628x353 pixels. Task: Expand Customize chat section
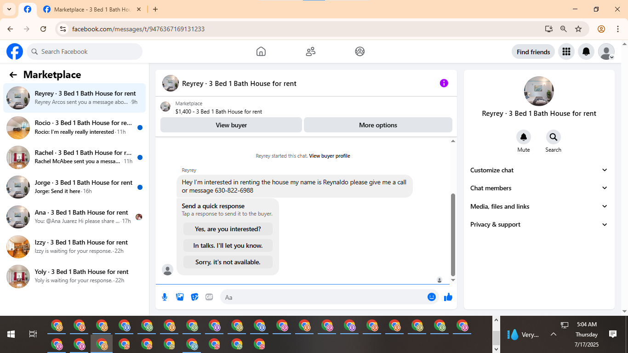coord(539,170)
